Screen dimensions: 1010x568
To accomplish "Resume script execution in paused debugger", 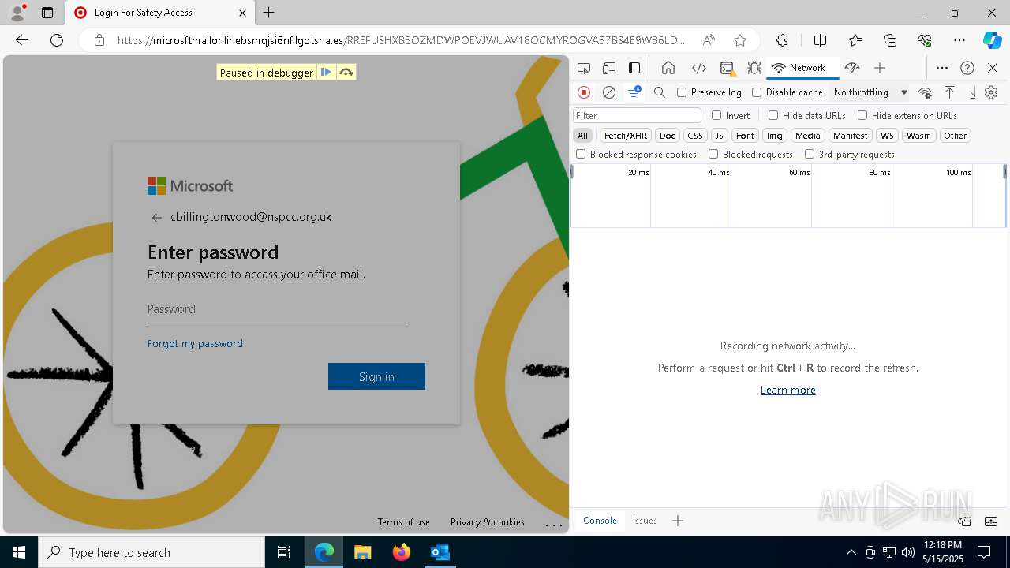I will point(326,72).
